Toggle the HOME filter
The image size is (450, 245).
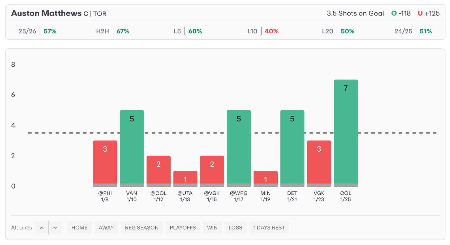tap(80, 228)
